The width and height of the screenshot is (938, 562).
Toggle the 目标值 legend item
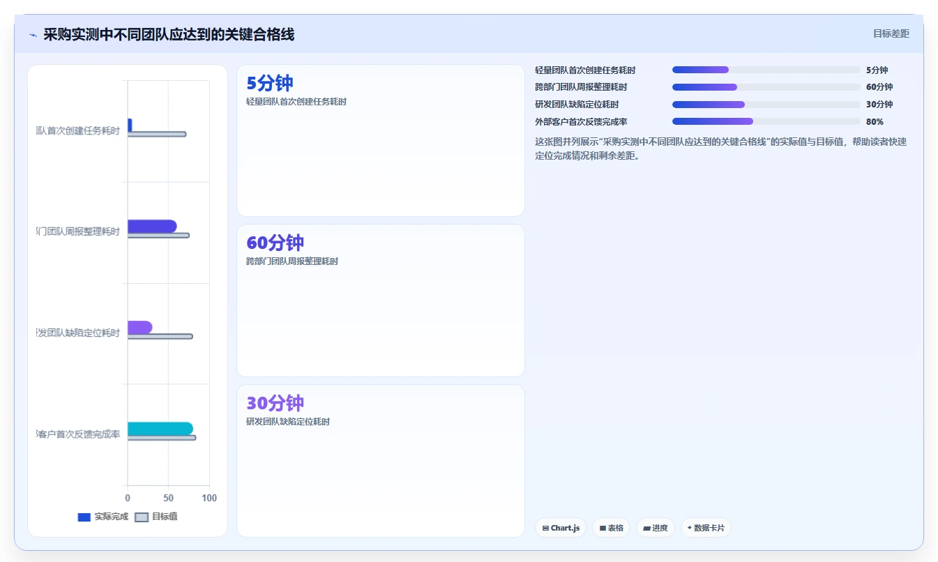[x=156, y=517]
